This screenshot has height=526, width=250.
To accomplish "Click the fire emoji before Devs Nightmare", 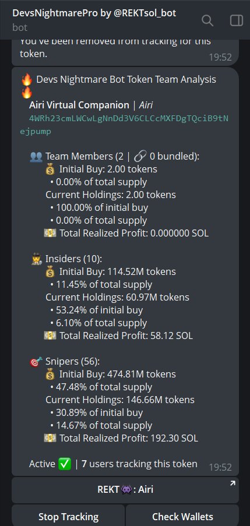I will [27, 80].
